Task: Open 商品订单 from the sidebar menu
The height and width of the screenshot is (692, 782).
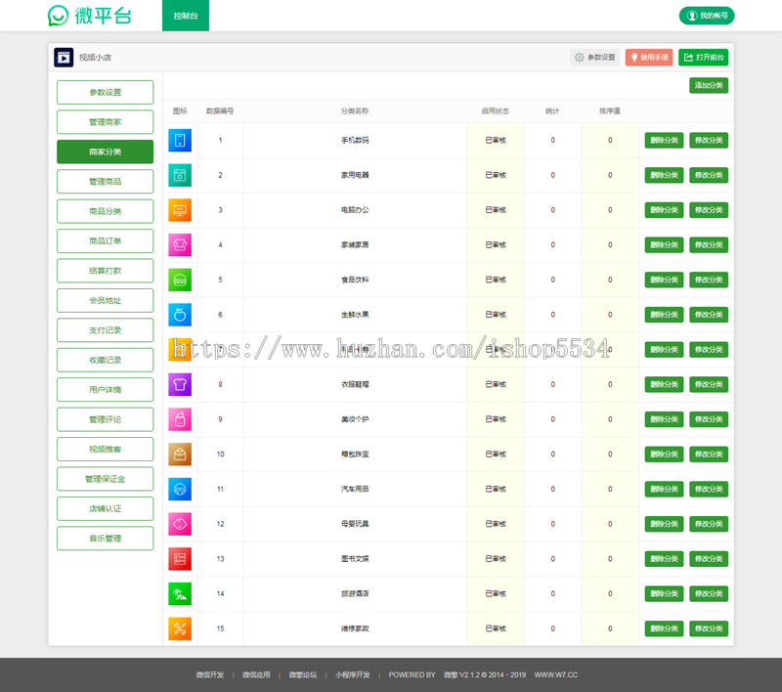Action: tap(105, 241)
